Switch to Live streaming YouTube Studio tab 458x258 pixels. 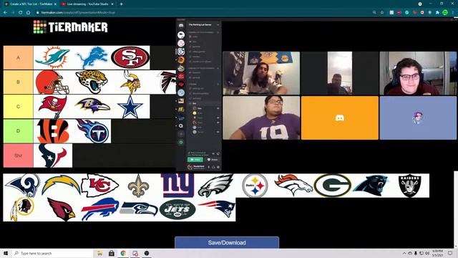tap(87, 4)
